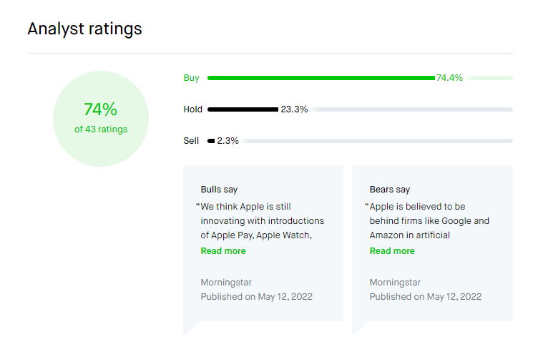Click the Bears say card title
543x357 pixels.
tap(390, 190)
